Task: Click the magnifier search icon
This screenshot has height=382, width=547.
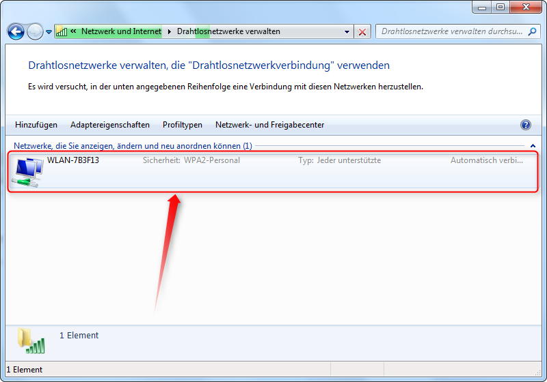Action: (x=532, y=31)
